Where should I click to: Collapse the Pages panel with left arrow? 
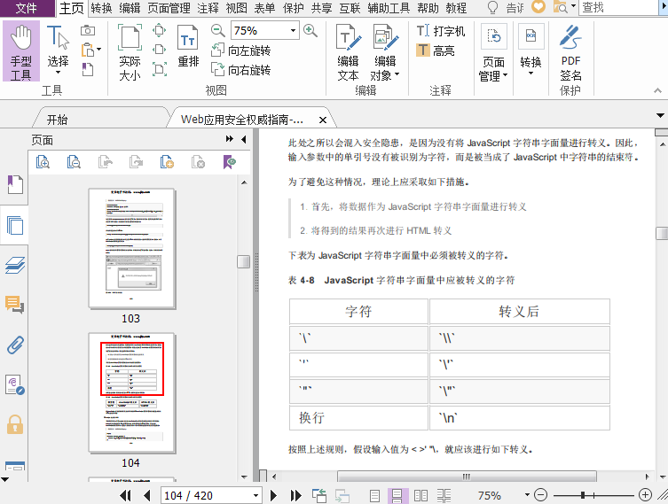point(244,139)
